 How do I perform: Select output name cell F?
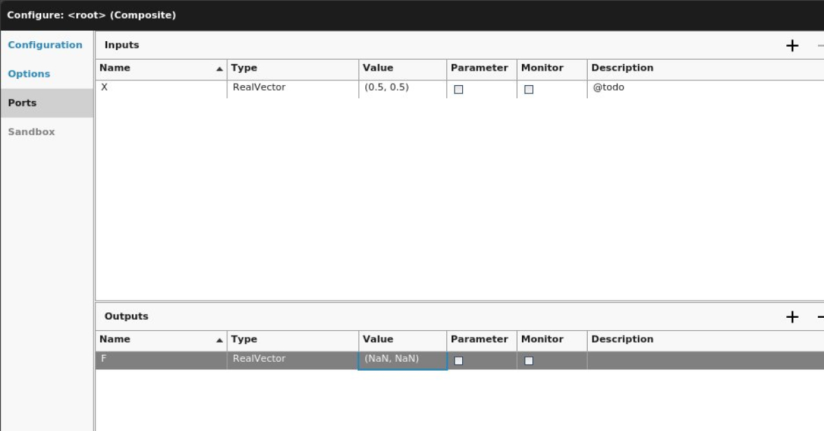pos(161,360)
